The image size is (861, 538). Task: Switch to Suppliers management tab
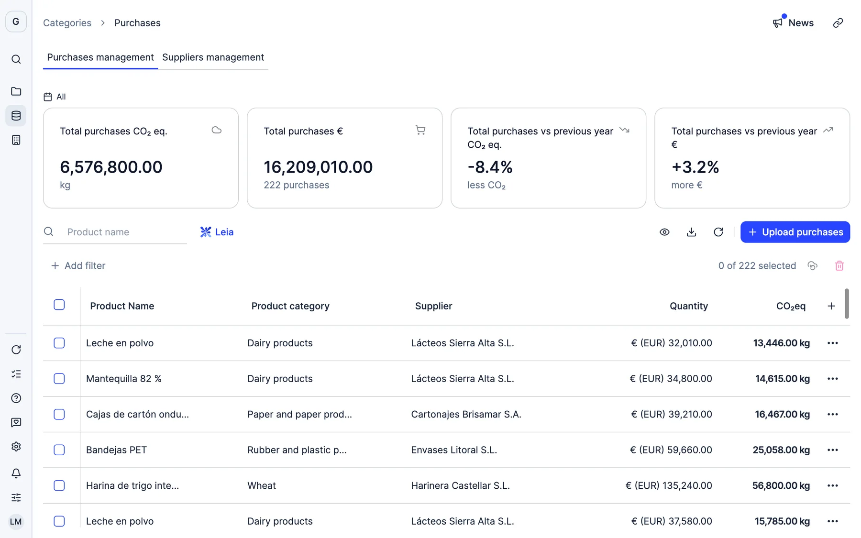pyautogui.click(x=213, y=57)
